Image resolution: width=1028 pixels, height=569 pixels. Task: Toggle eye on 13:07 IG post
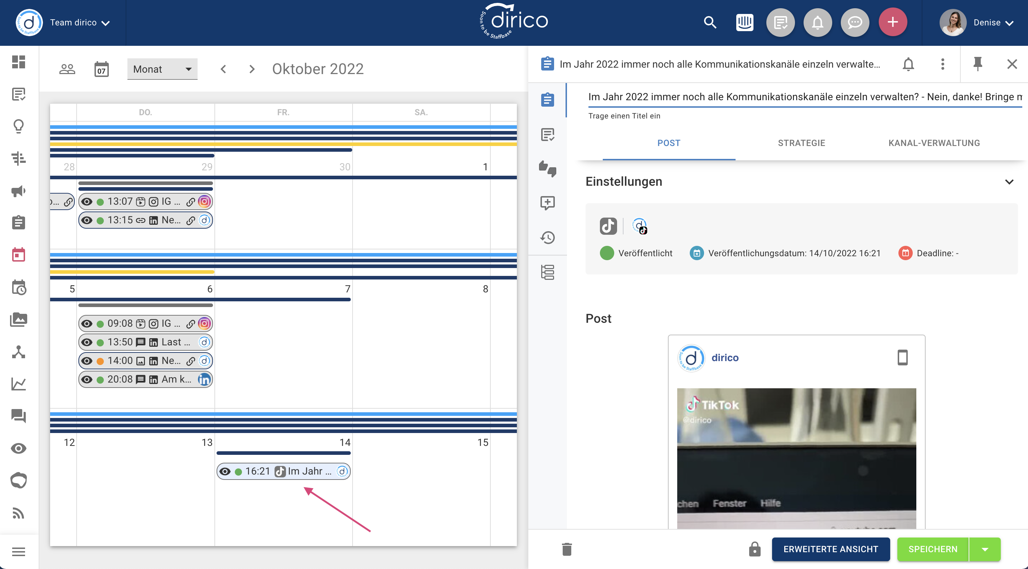pos(87,202)
